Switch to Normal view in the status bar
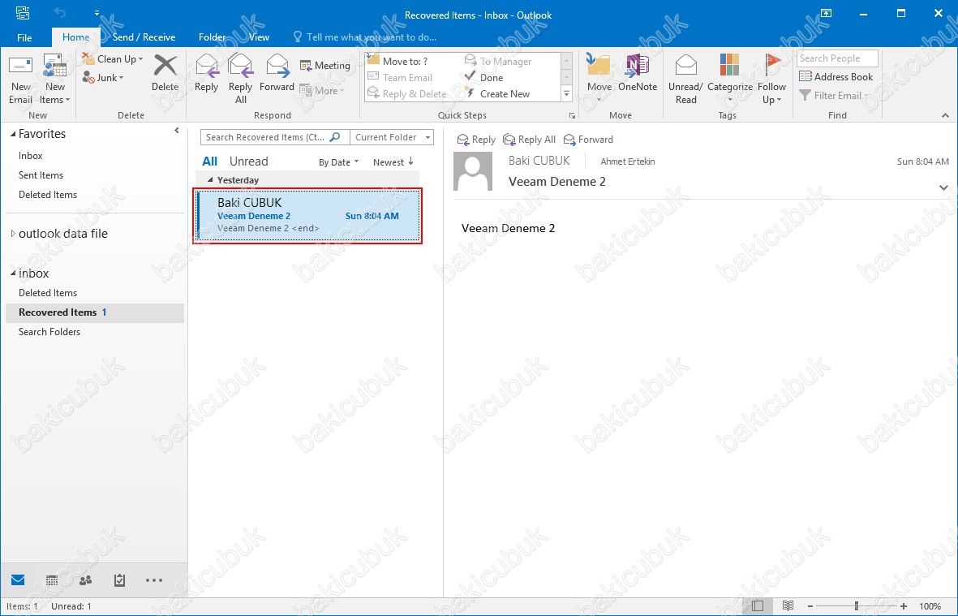This screenshot has width=958, height=616. (758, 606)
